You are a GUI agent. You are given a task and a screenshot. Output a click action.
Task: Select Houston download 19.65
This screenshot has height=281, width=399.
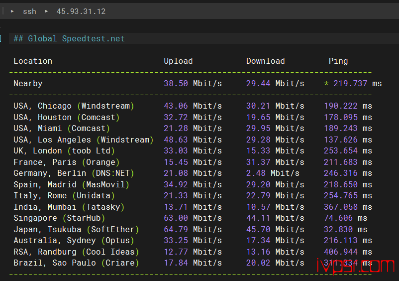point(258,118)
